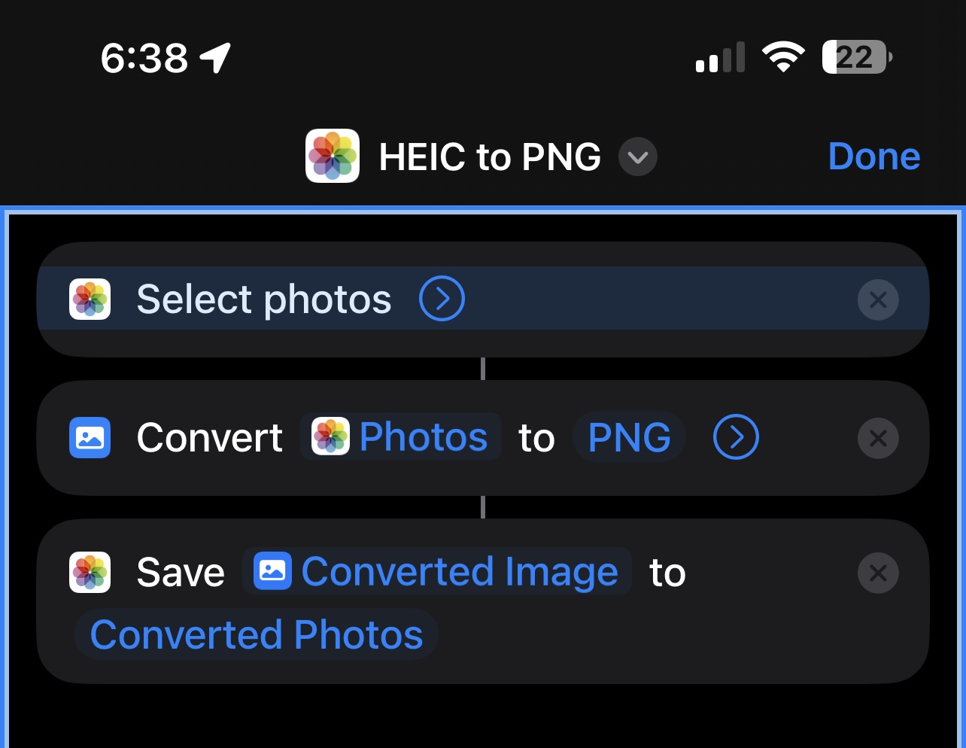Click the battery indicator showing 22

[855, 56]
